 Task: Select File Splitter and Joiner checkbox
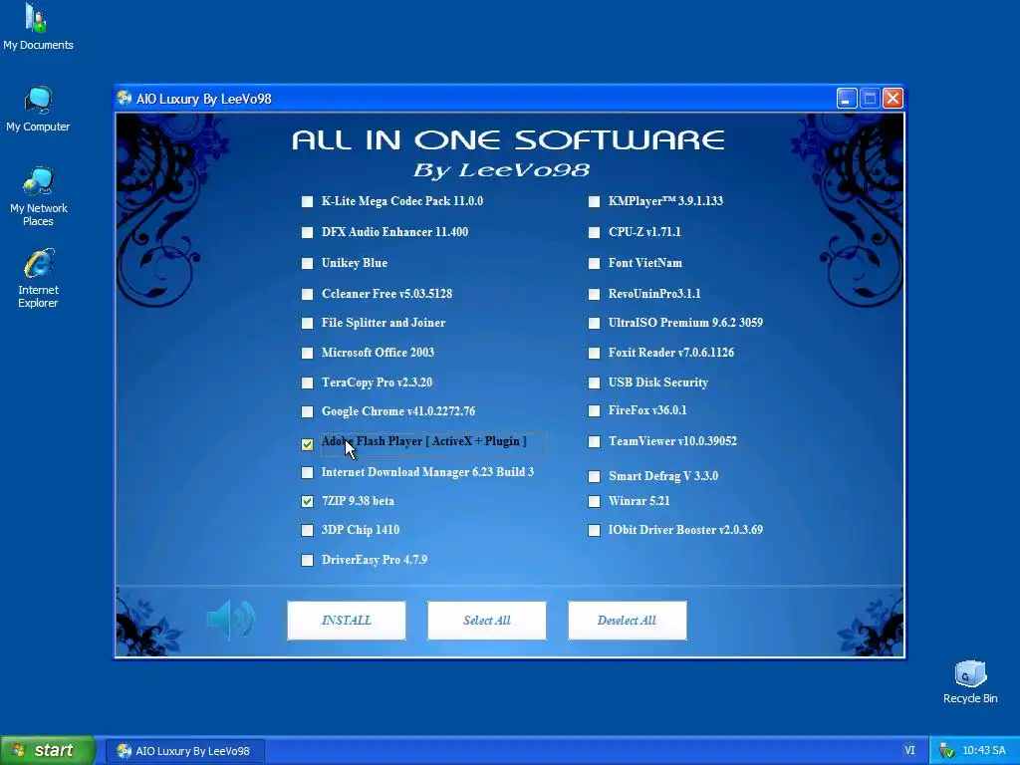tap(307, 324)
